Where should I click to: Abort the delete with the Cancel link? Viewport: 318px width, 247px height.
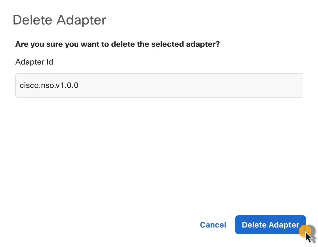click(213, 225)
